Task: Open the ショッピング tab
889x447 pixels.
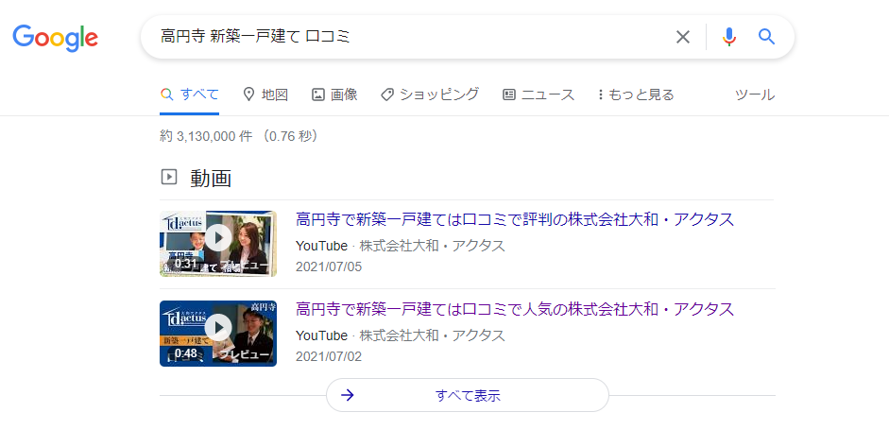Action: point(430,95)
